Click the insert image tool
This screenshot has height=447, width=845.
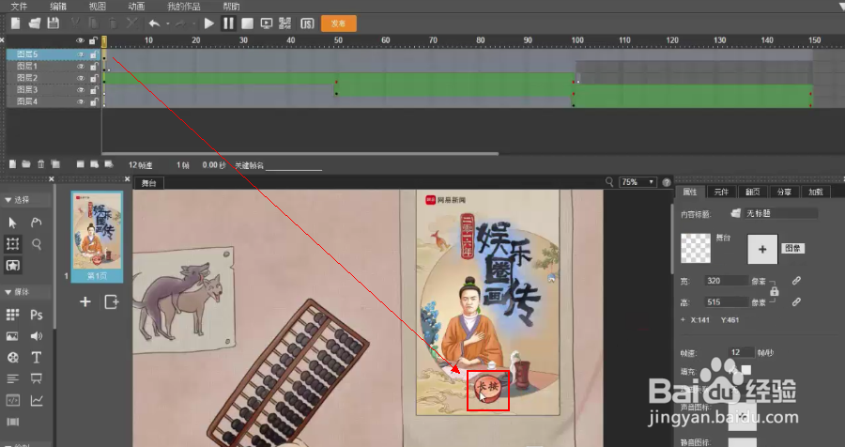[x=12, y=336]
